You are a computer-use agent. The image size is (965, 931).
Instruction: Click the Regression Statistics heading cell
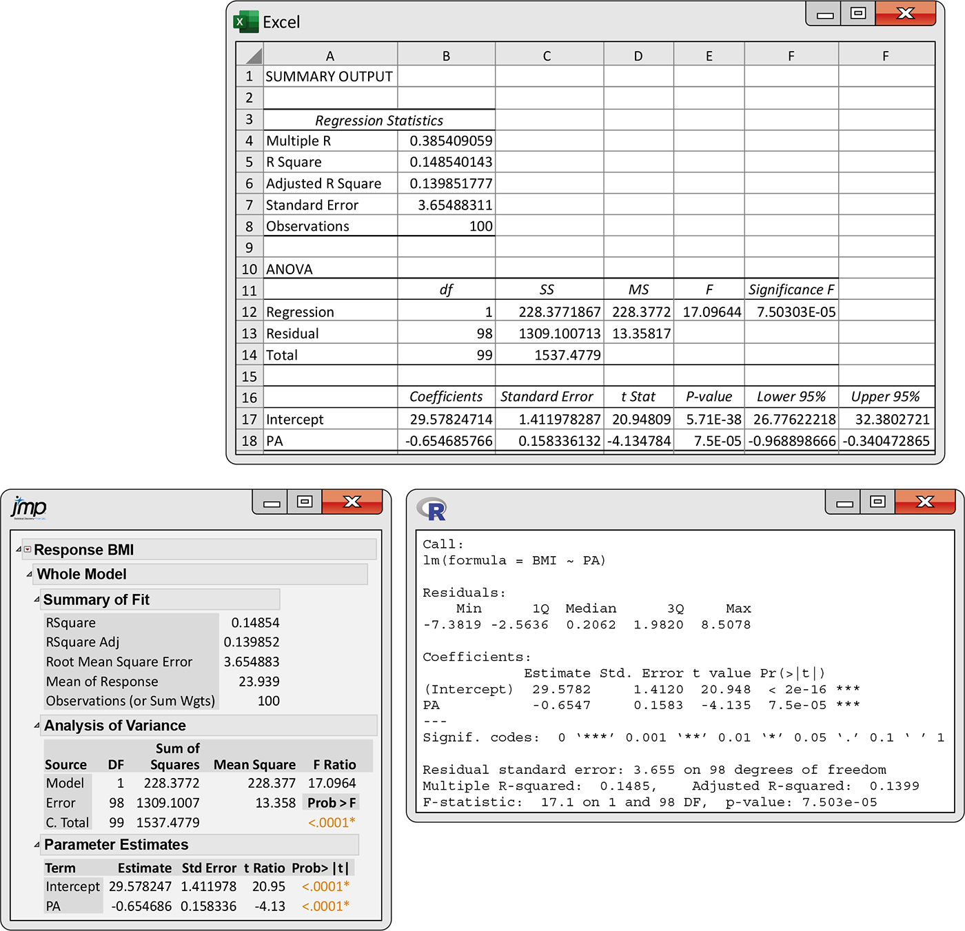tap(379, 121)
